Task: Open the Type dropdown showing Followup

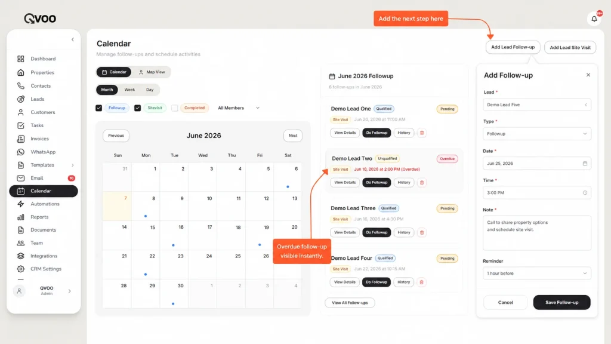Action: point(537,134)
